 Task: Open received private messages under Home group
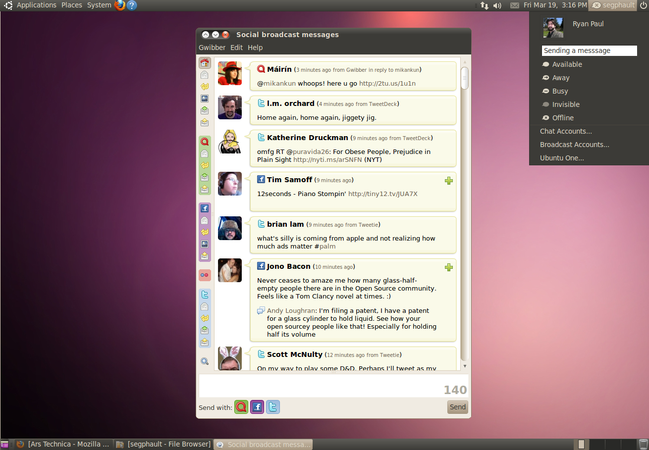tap(205, 110)
